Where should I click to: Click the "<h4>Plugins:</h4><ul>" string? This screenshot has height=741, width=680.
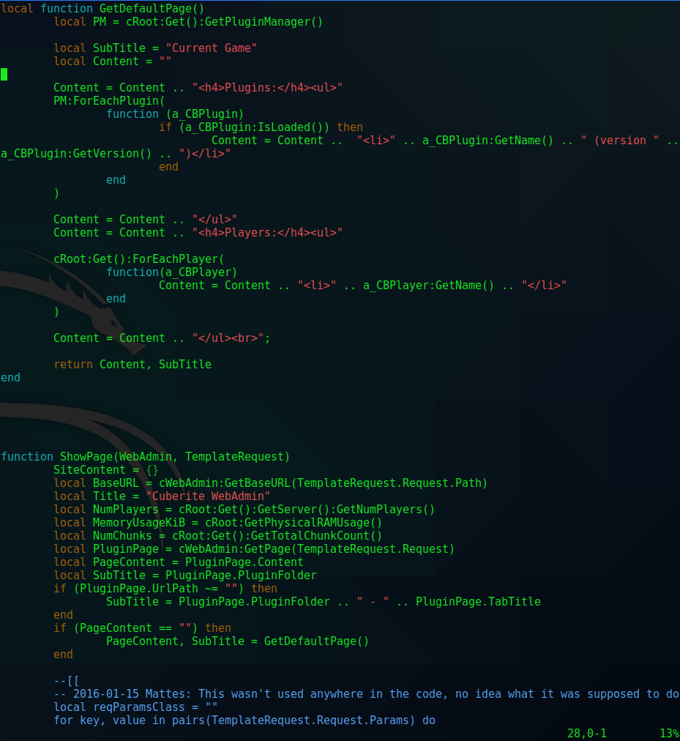pyautogui.click(x=267, y=88)
